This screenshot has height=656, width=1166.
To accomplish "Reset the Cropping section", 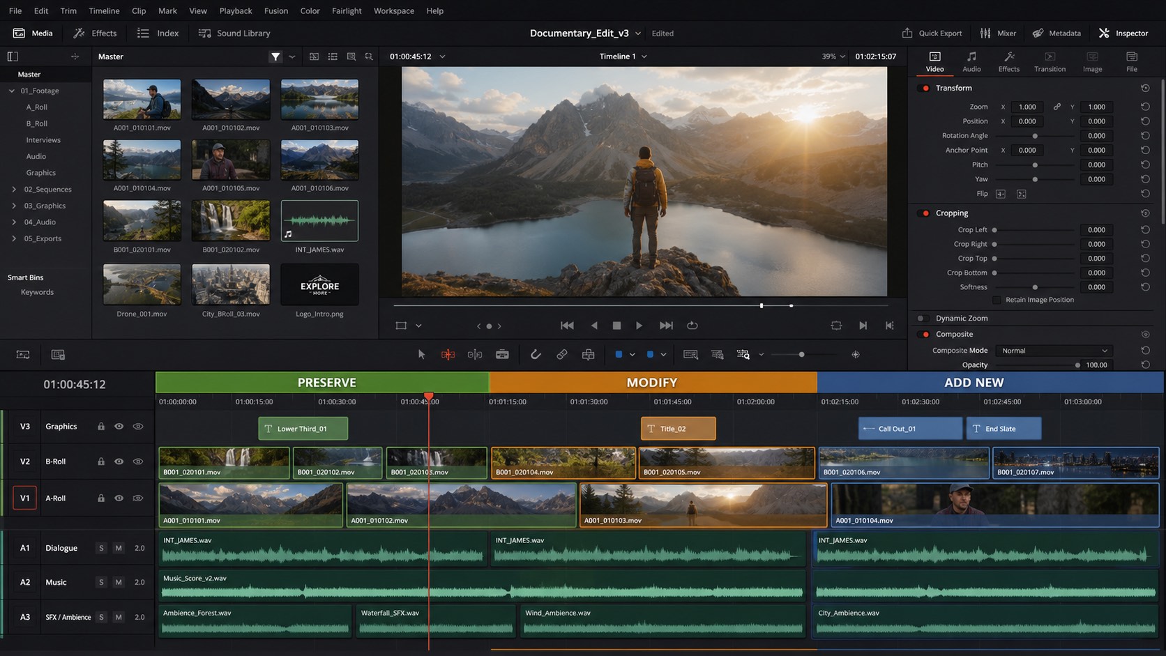I will click(x=1145, y=213).
